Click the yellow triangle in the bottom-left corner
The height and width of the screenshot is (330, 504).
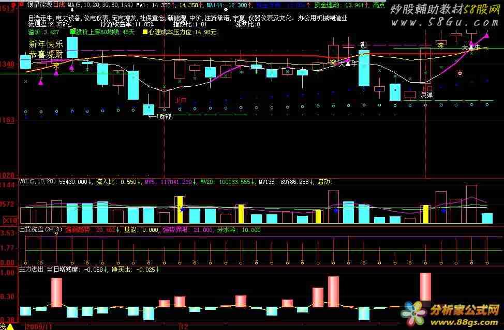tap(9, 326)
